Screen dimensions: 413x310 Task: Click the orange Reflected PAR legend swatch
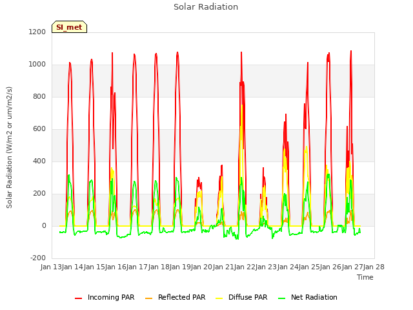[x=149, y=298]
